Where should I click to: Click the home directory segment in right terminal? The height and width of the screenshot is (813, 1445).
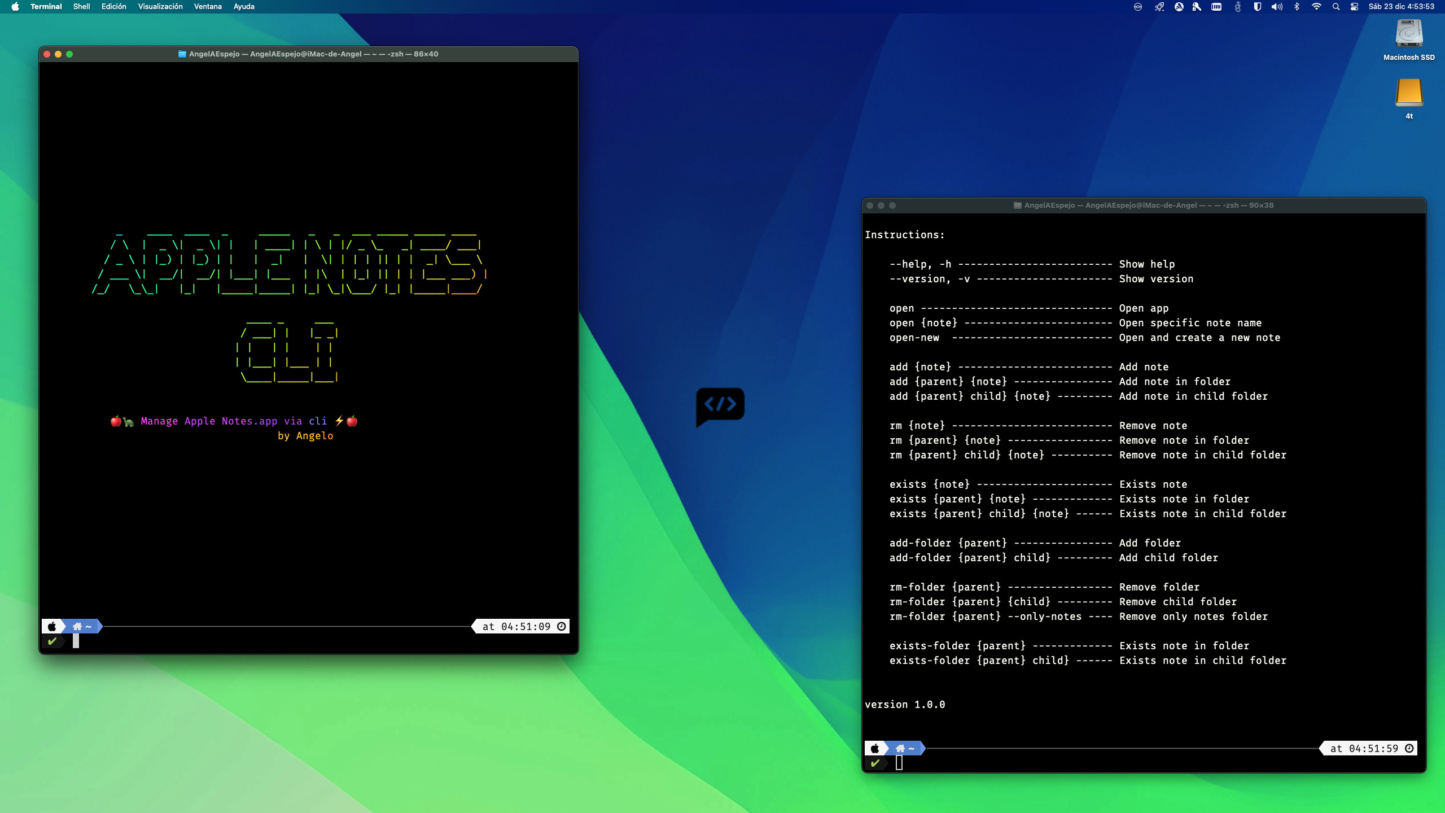coord(905,749)
